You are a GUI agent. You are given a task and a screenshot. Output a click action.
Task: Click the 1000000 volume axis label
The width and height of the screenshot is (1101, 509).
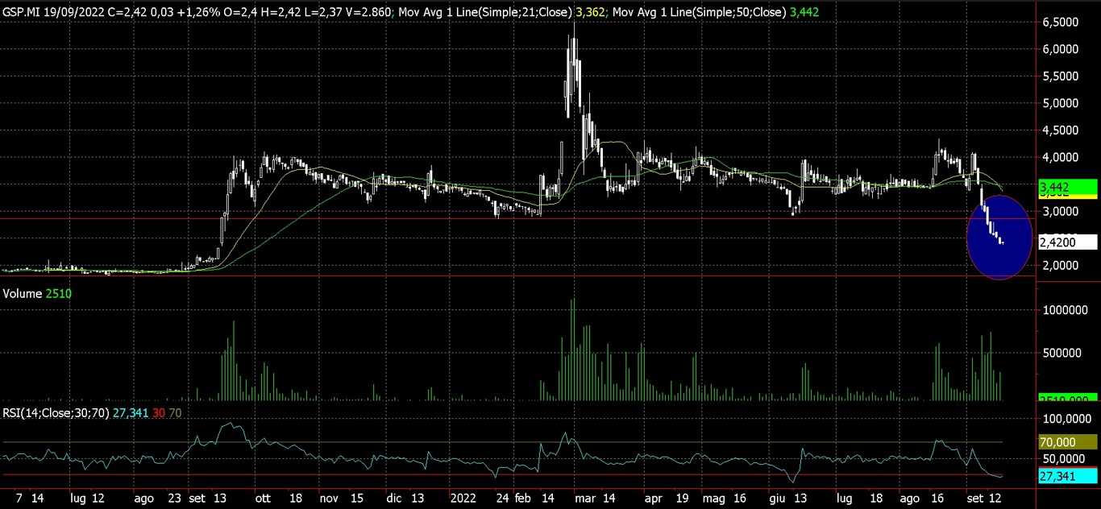coord(1064,310)
